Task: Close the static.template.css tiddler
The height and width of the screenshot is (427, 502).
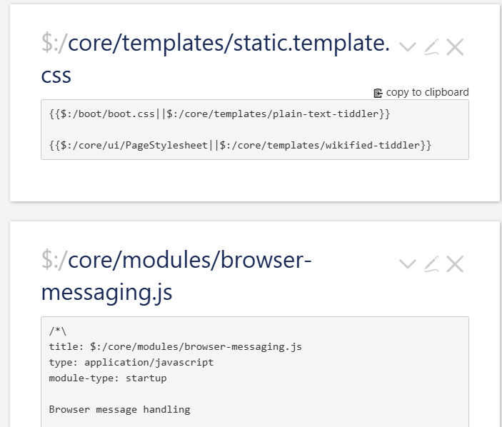Action: click(x=455, y=47)
